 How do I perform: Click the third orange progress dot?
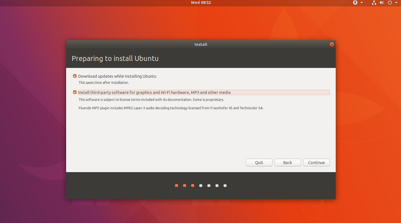click(192, 185)
